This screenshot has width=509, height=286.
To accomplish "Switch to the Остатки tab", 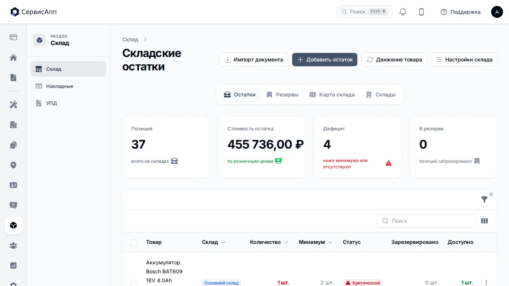I will (x=240, y=95).
